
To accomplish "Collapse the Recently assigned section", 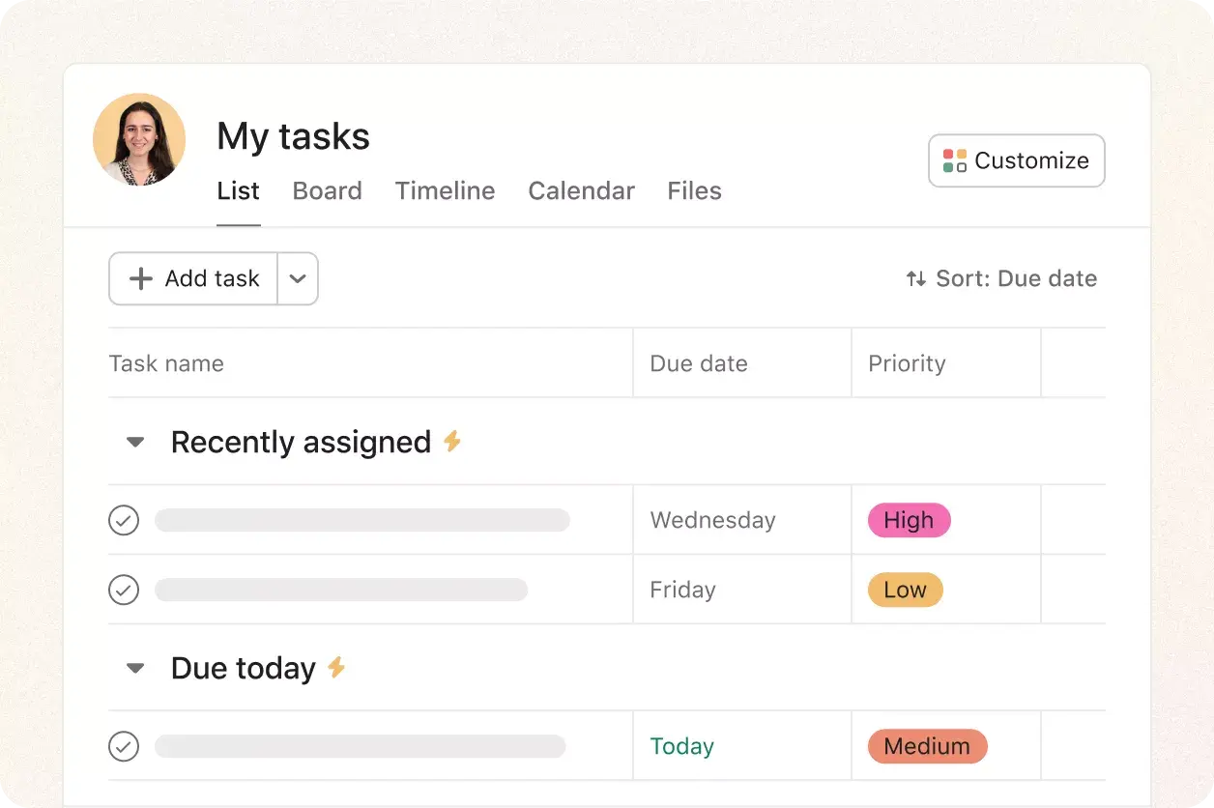I will (x=134, y=442).
